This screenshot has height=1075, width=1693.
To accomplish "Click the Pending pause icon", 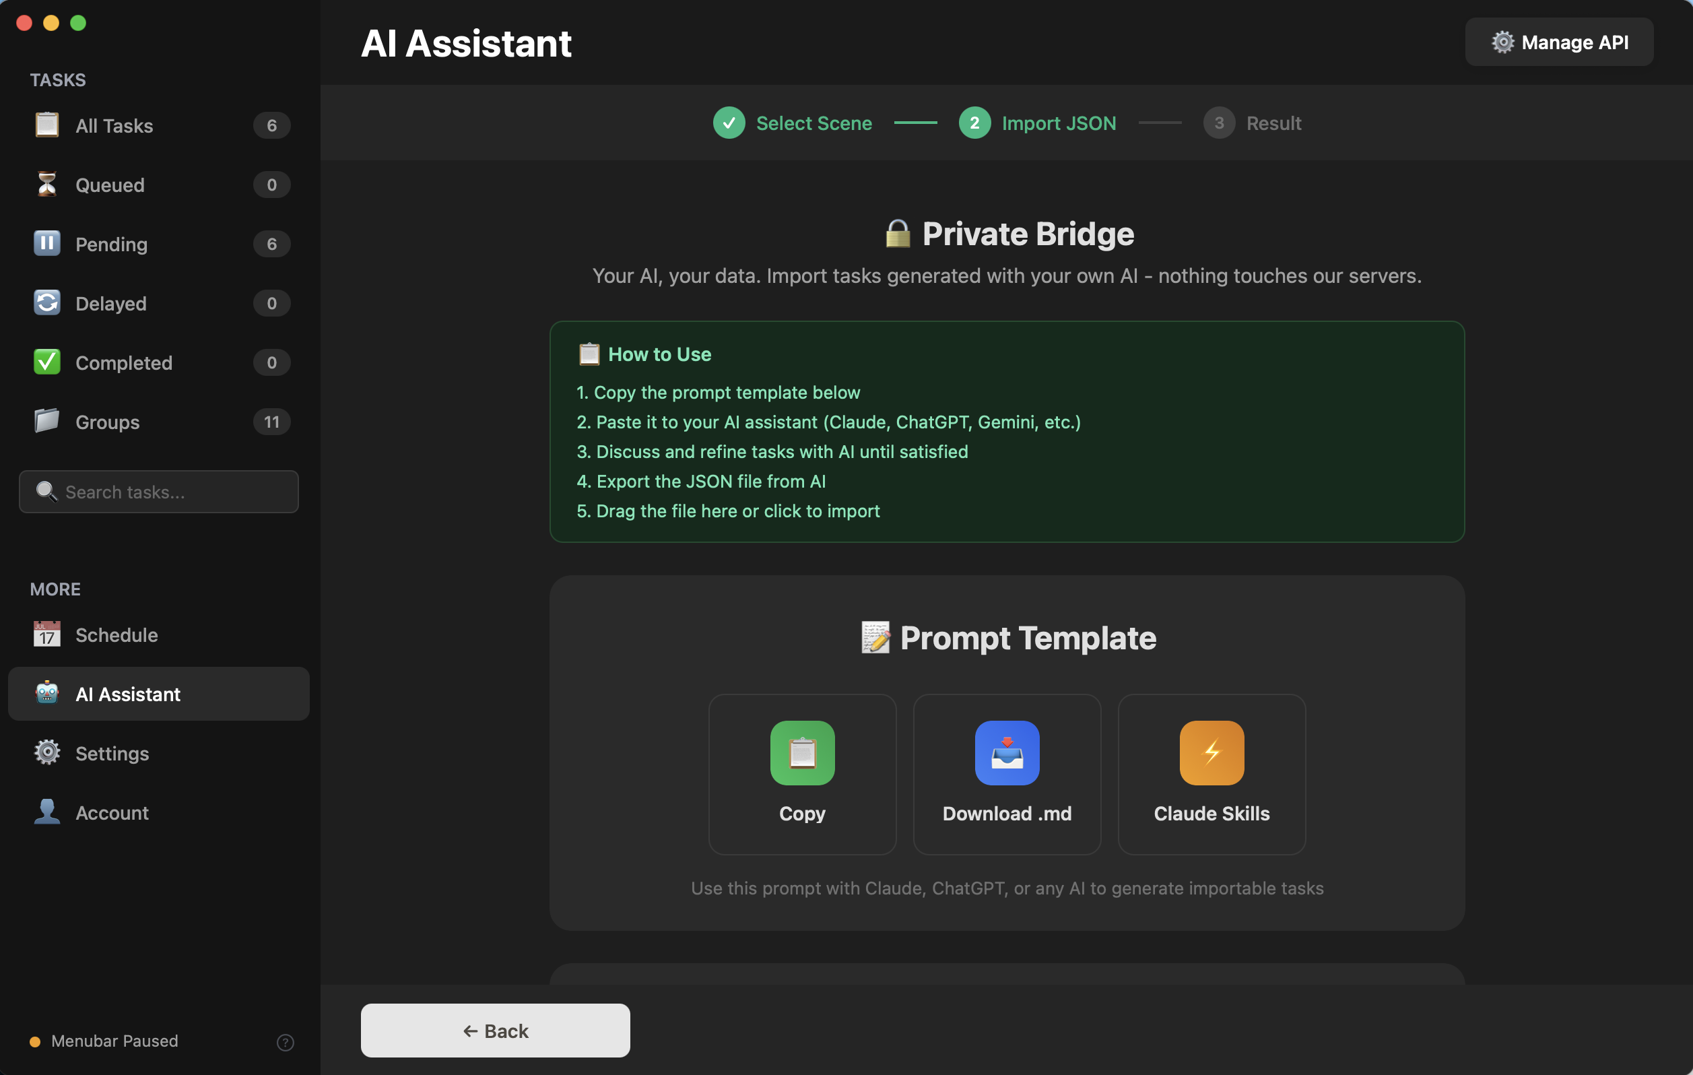I will (x=46, y=244).
